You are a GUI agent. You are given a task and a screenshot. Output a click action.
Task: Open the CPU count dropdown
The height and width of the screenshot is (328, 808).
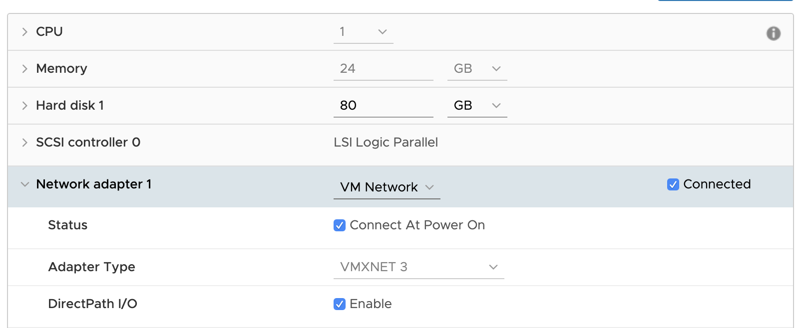[363, 32]
